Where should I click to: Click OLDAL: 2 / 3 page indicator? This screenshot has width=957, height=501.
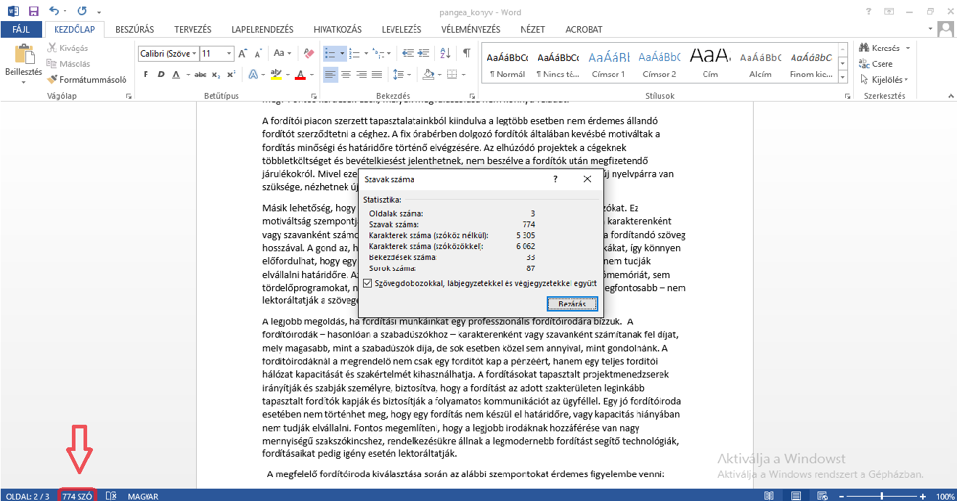click(28, 497)
